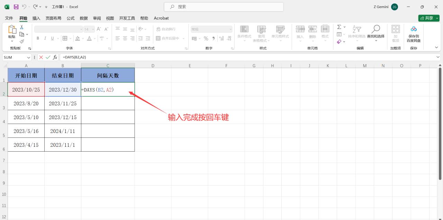
Task: Open the 插入 cells button
Action: pyautogui.click(x=300, y=33)
